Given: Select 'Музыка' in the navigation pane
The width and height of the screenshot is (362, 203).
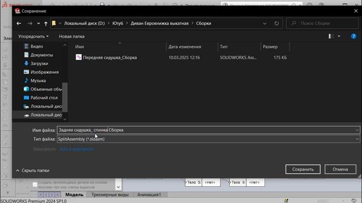Looking at the screenshot, I should (x=38, y=81).
